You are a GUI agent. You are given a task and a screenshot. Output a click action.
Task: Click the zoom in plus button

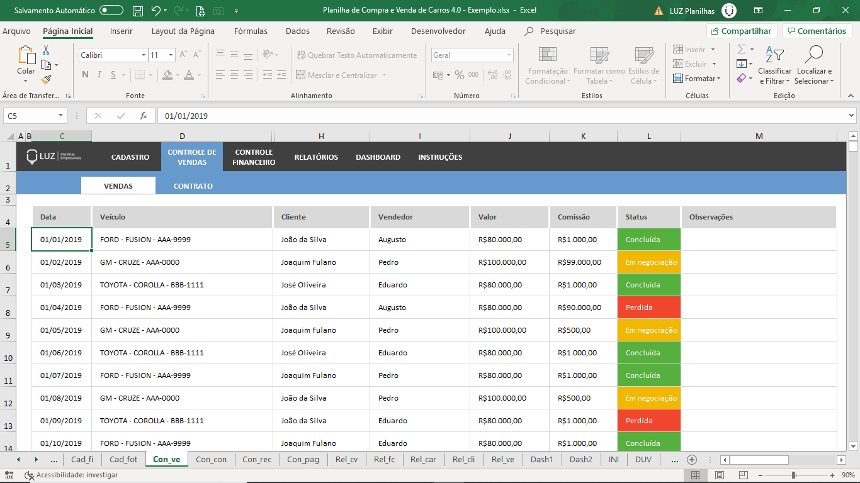coord(832,475)
